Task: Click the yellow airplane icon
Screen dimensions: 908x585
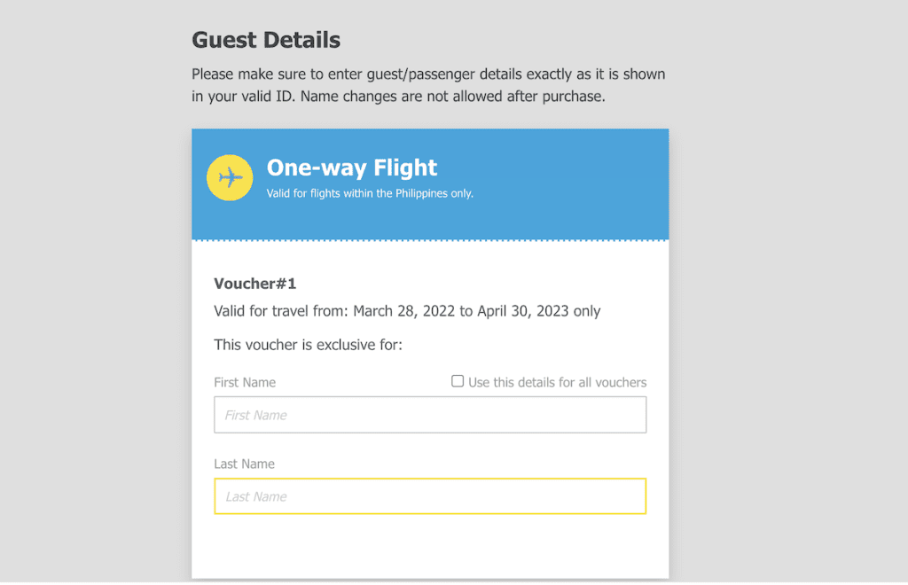Action: click(230, 177)
